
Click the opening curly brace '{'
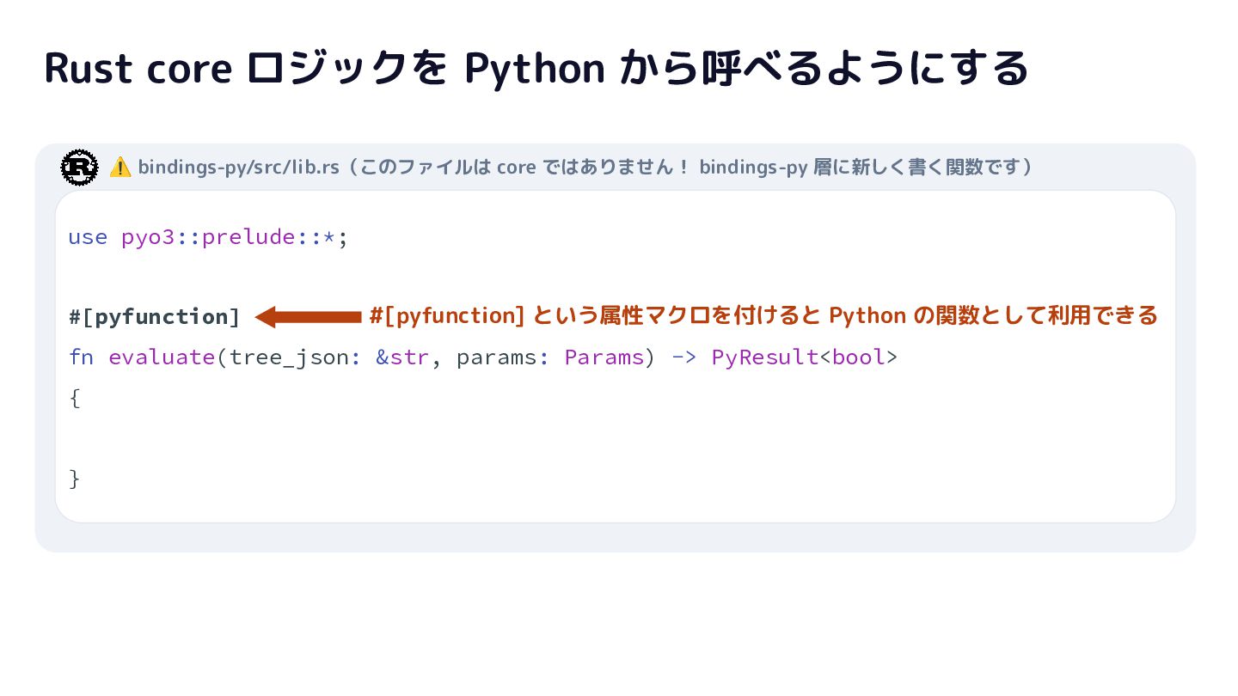(x=75, y=398)
